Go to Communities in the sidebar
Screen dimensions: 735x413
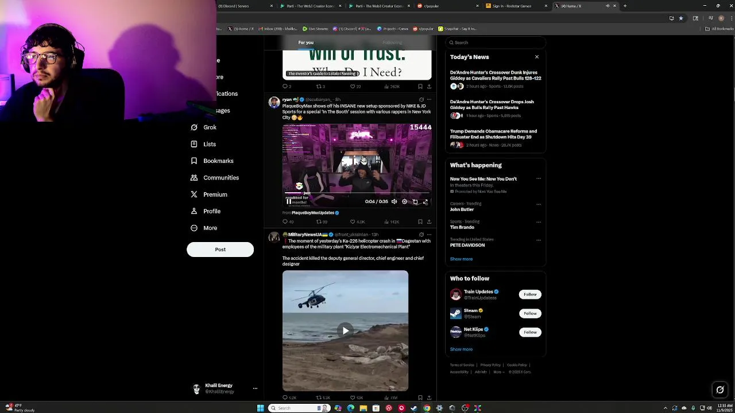coord(215,178)
